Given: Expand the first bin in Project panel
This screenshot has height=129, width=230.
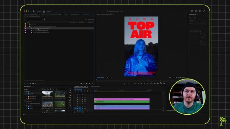Looking at the screenshot, I should coord(28,24).
